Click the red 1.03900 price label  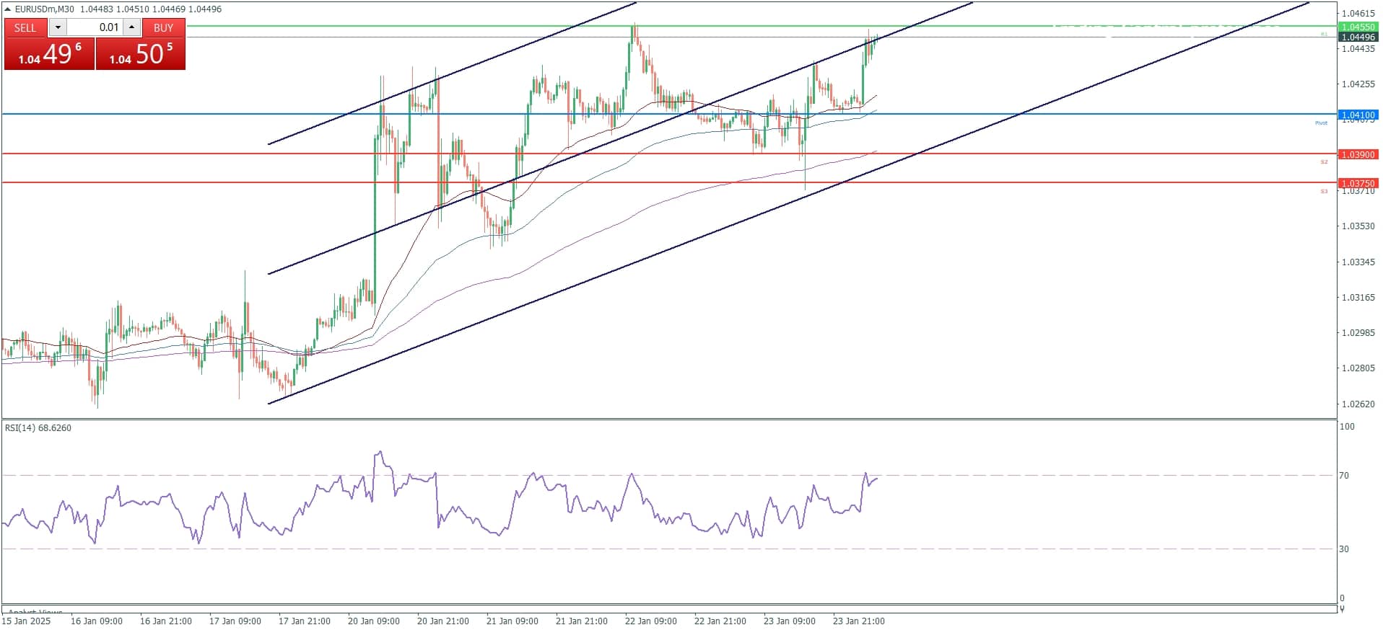coord(1358,154)
